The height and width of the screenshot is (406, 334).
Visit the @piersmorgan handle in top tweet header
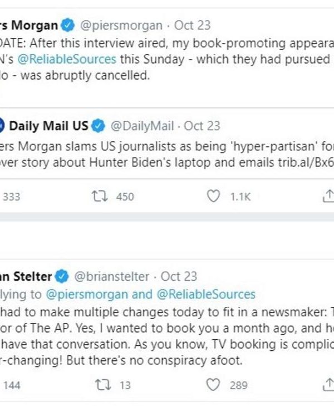(x=121, y=26)
